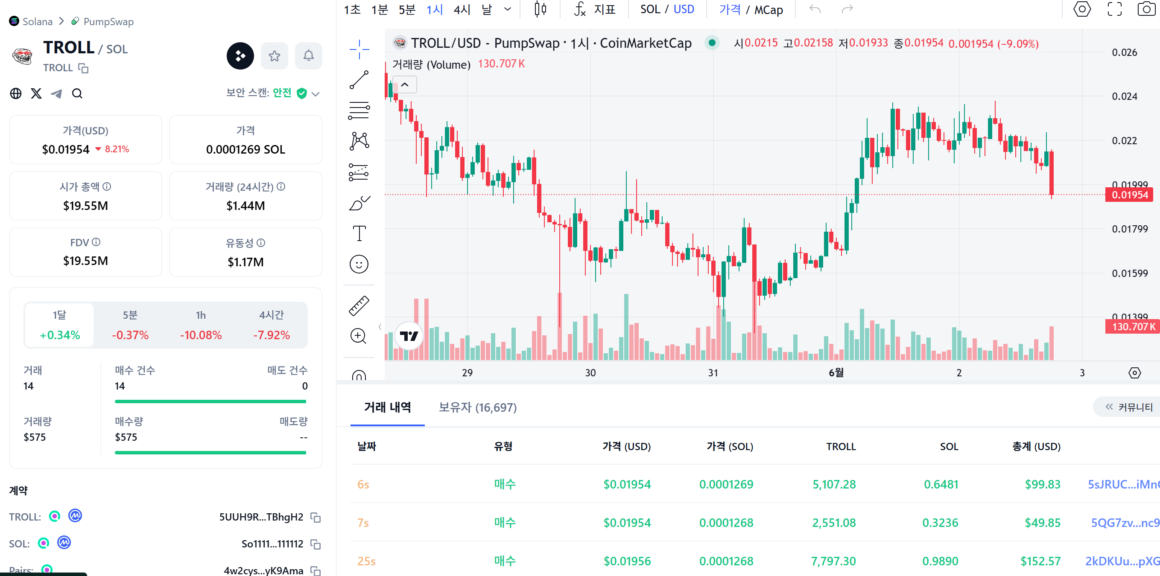Open the more time intervals dropdown

point(508,9)
